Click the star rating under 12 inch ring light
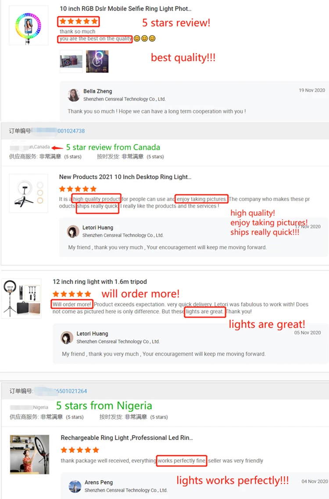 (72, 294)
